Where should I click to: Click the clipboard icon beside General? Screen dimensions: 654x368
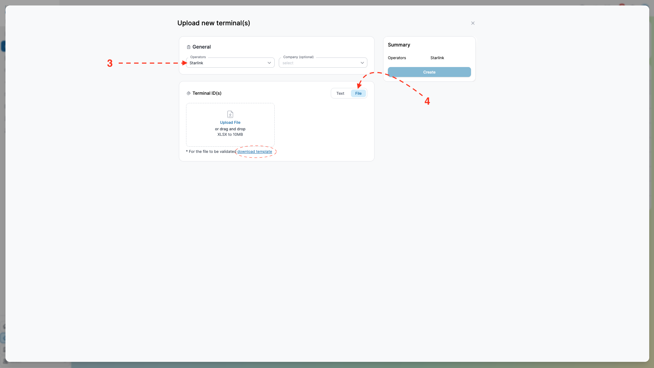188,47
